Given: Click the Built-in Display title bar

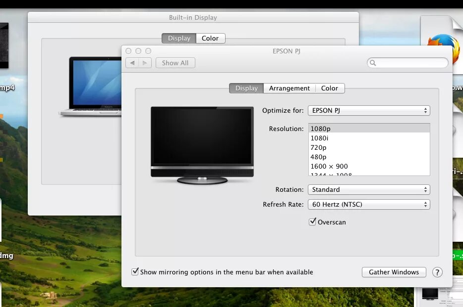Looking at the screenshot, I should click(x=193, y=17).
